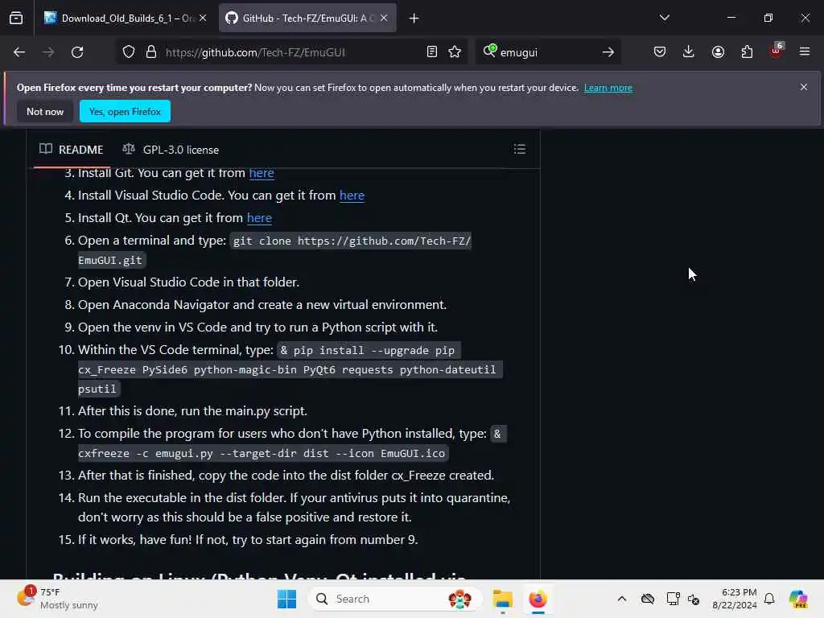
Task: Submit the emugui search arrow
Action: point(608,52)
